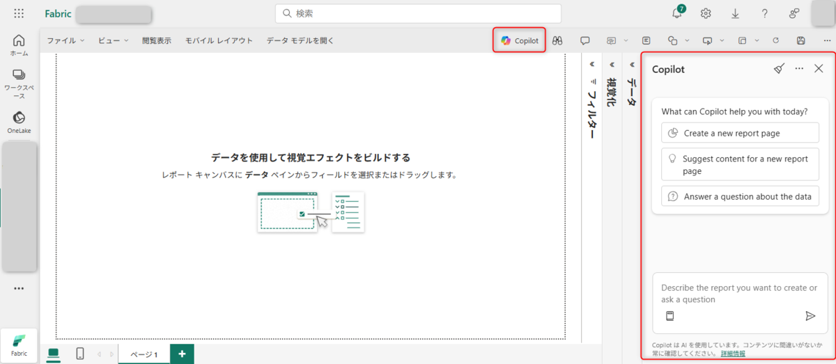The image size is (836, 364).
Task: Click previous page arrow near page tabs
Action: tap(99, 354)
